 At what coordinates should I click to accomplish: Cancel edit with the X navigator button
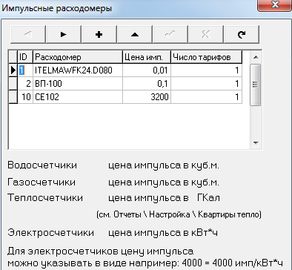coord(206,34)
